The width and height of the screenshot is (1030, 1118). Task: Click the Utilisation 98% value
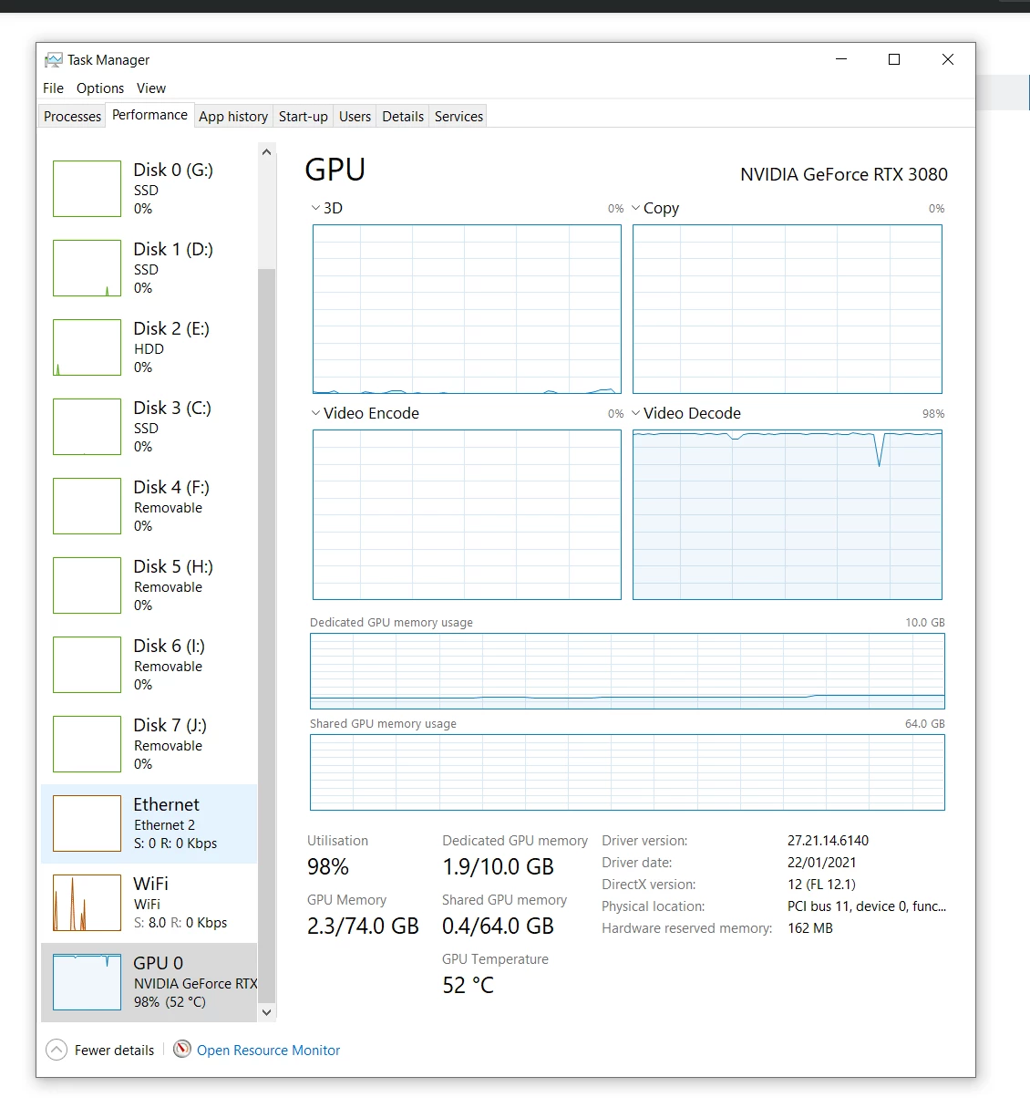(328, 866)
